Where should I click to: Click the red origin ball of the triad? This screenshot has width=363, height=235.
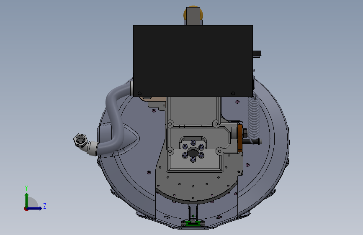(26, 209)
